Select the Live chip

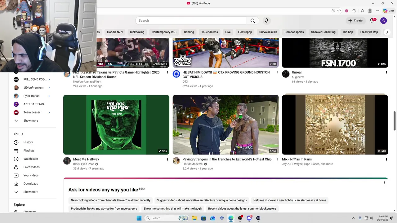[228, 32]
